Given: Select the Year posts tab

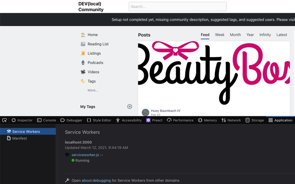Looking at the screenshot, I should pos(250,35).
